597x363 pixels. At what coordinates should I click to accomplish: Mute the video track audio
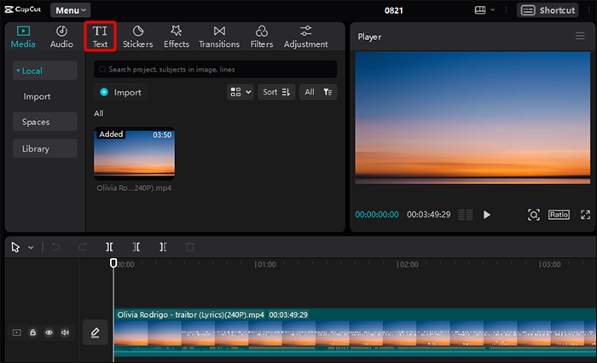click(66, 332)
